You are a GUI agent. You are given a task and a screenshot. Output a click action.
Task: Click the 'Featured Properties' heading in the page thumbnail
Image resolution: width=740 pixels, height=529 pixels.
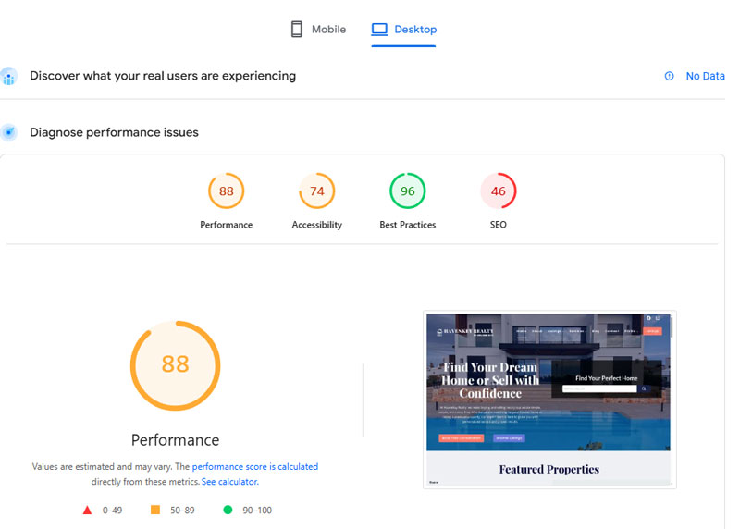coord(549,469)
